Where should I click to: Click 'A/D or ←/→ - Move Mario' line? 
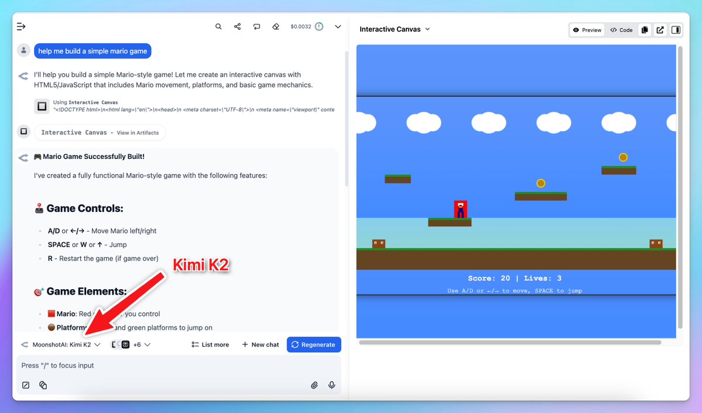click(x=102, y=231)
